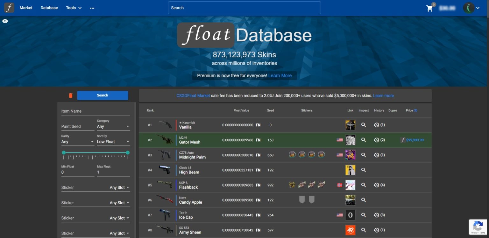Open owner avatar link for Tec-9 Ice Cap

pos(350,215)
